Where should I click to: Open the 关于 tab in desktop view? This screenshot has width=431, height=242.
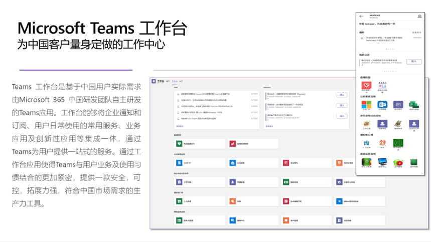pyautogui.click(x=181, y=82)
